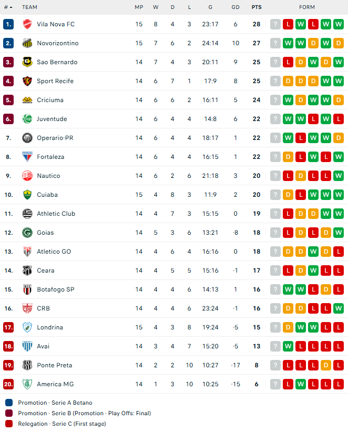
Task: Select the Fortaleza team crest
Action: 27,157
